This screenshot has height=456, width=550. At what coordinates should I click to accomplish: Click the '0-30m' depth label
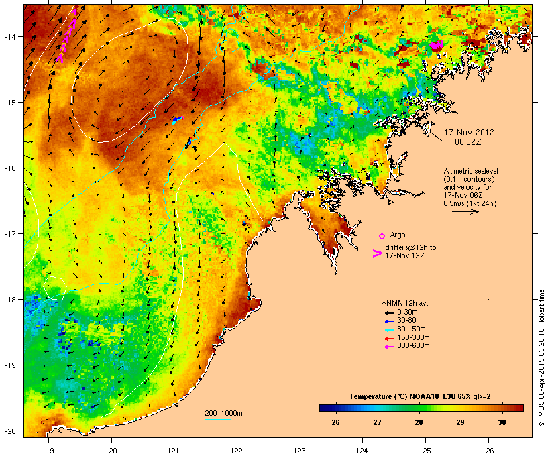point(407,312)
